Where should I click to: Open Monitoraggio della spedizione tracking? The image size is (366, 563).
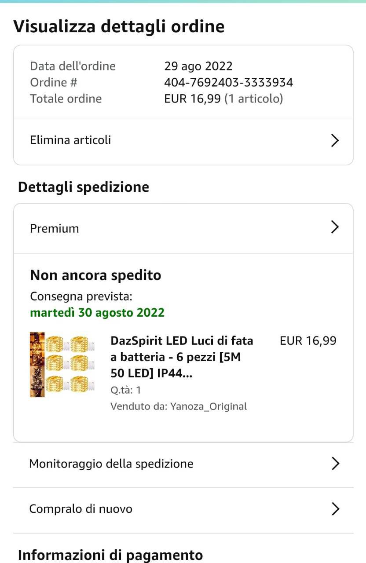tap(111, 464)
